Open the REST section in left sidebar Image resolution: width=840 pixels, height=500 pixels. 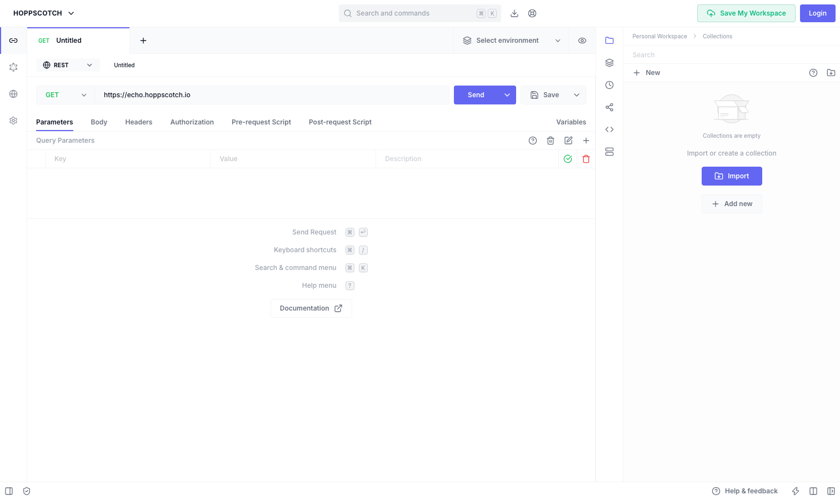(13, 41)
